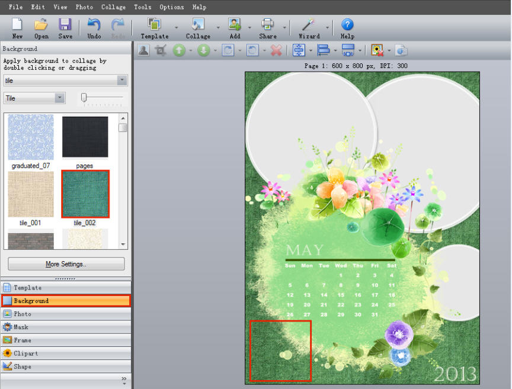Screen dimensions: 512x389
Task: Undo the last action
Action: coord(94,27)
